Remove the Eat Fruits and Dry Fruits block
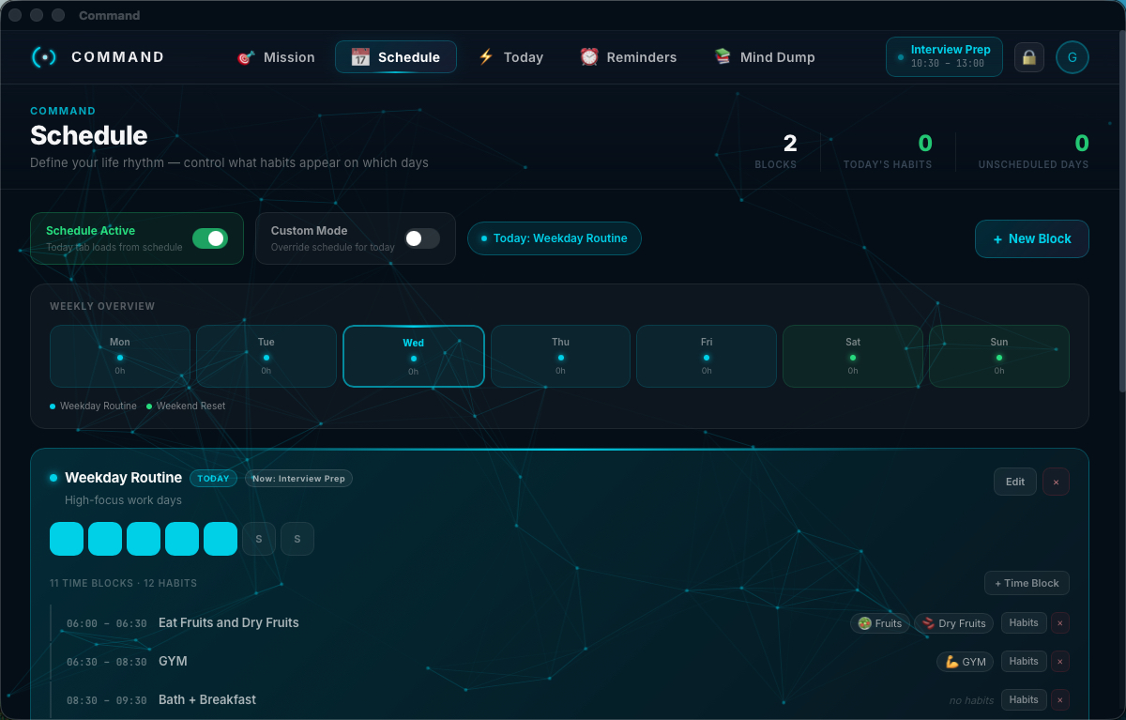The image size is (1126, 720). [1060, 623]
